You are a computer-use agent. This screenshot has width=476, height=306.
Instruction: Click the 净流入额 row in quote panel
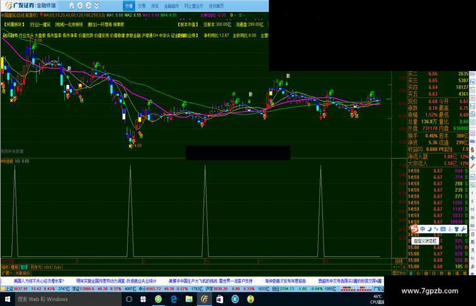438,156
